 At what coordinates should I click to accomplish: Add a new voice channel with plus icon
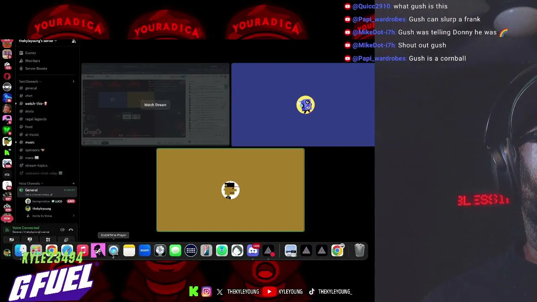tap(73, 183)
